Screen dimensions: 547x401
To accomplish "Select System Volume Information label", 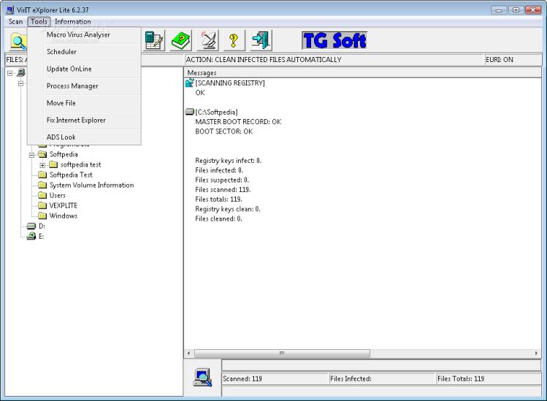I will (91, 185).
